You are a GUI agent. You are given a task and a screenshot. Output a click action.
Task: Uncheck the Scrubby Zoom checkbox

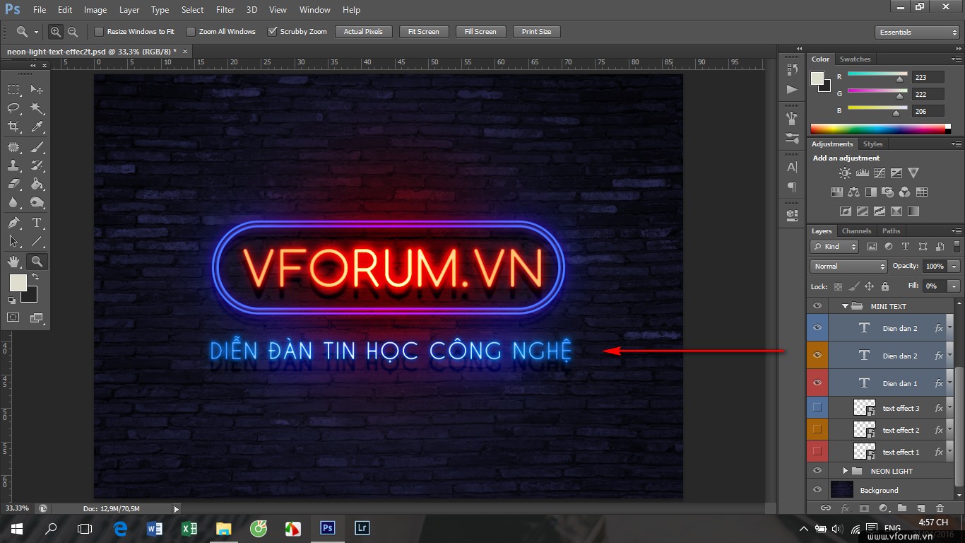(272, 32)
